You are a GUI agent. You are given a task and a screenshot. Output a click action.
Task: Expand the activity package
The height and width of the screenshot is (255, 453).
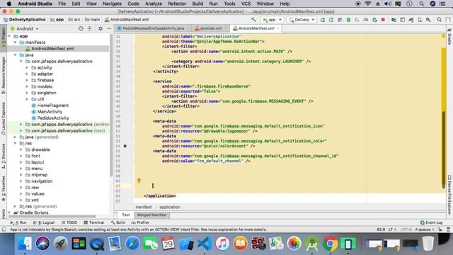[x=27, y=67]
